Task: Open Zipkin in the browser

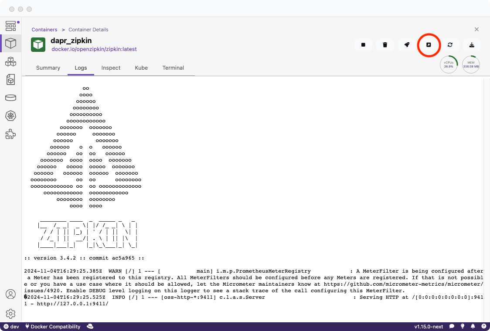Action: 429,45
